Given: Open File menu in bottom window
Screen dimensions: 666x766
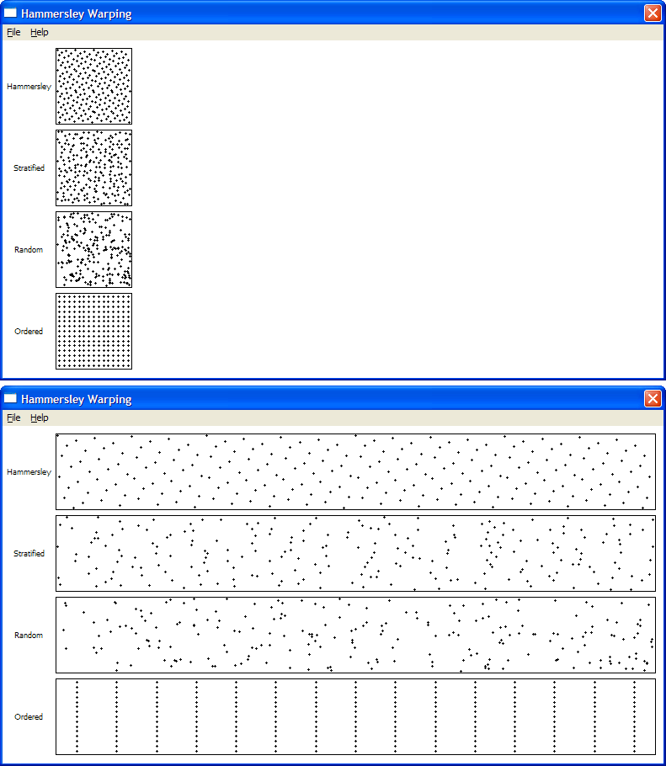Looking at the screenshot, I should pyautogui.click(x=13, y=418).
